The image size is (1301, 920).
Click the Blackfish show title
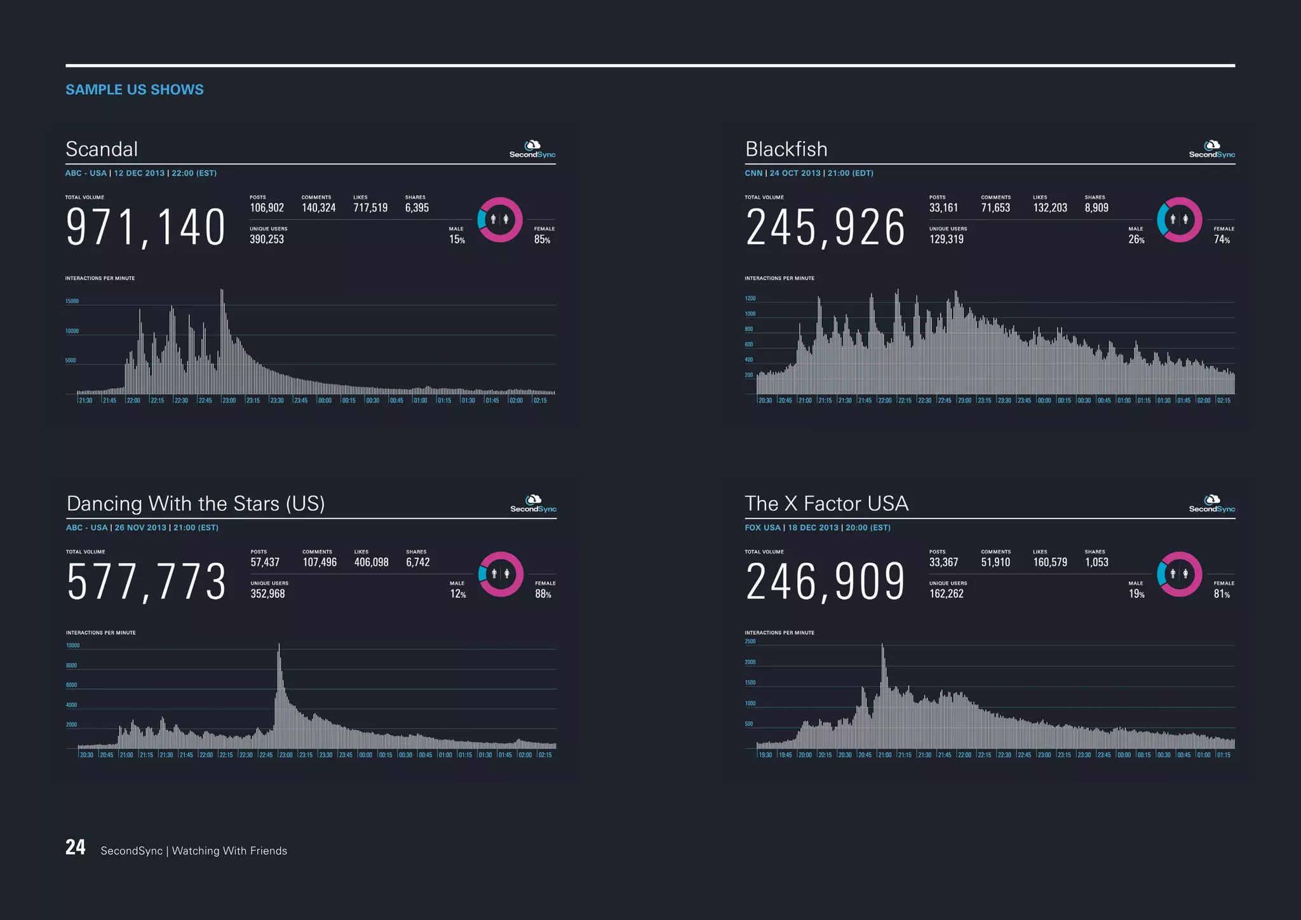pyautogui.click(x=786, y=149)
